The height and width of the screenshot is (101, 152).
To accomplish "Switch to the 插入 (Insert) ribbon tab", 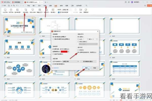I will (34, 6).
